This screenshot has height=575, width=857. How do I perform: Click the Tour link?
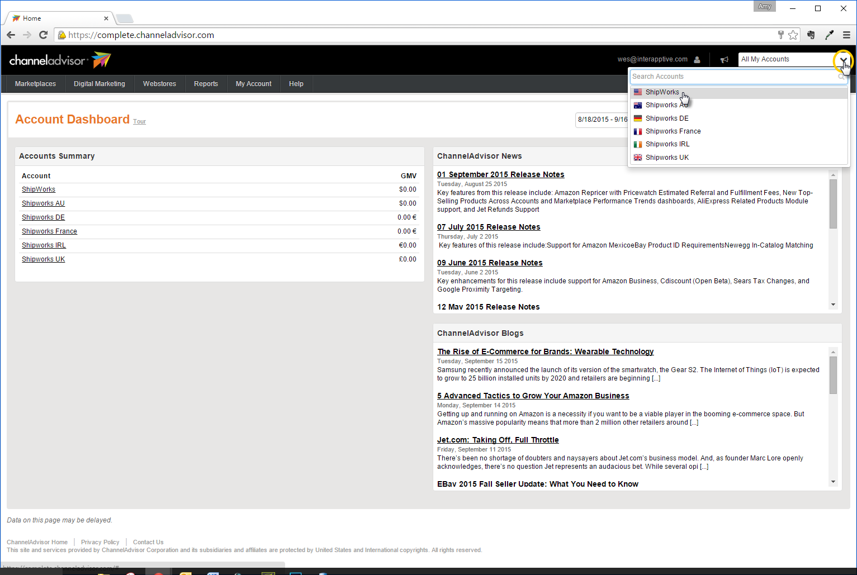click(x=139, y=122)
